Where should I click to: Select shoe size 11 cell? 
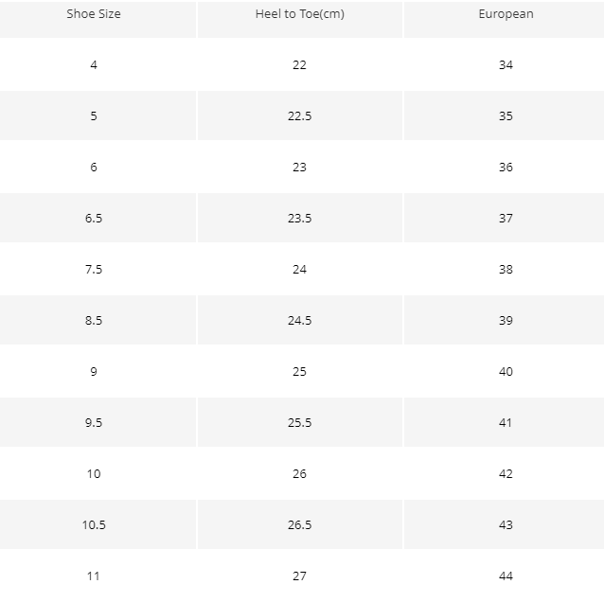[94, 575]
